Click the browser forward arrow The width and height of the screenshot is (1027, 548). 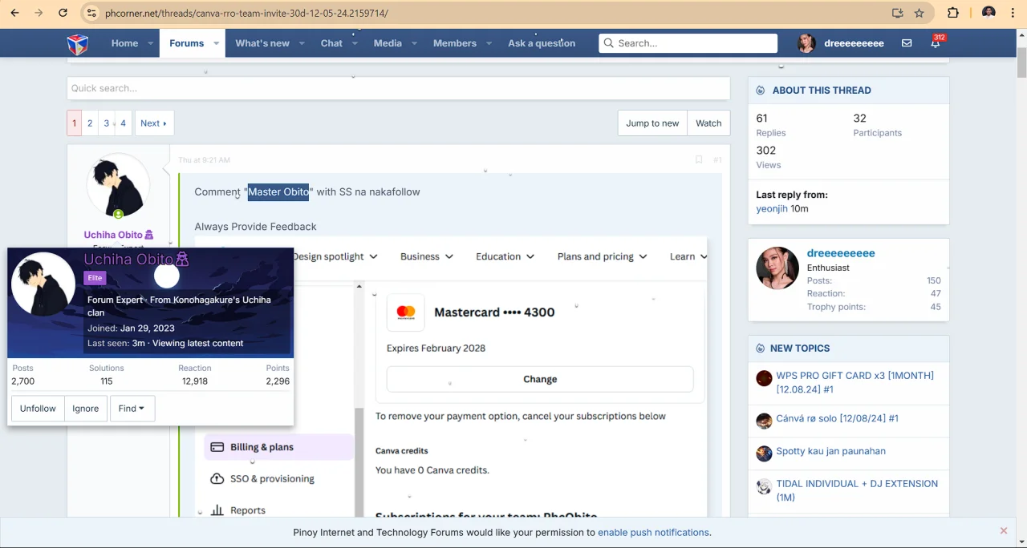(39, 13)
